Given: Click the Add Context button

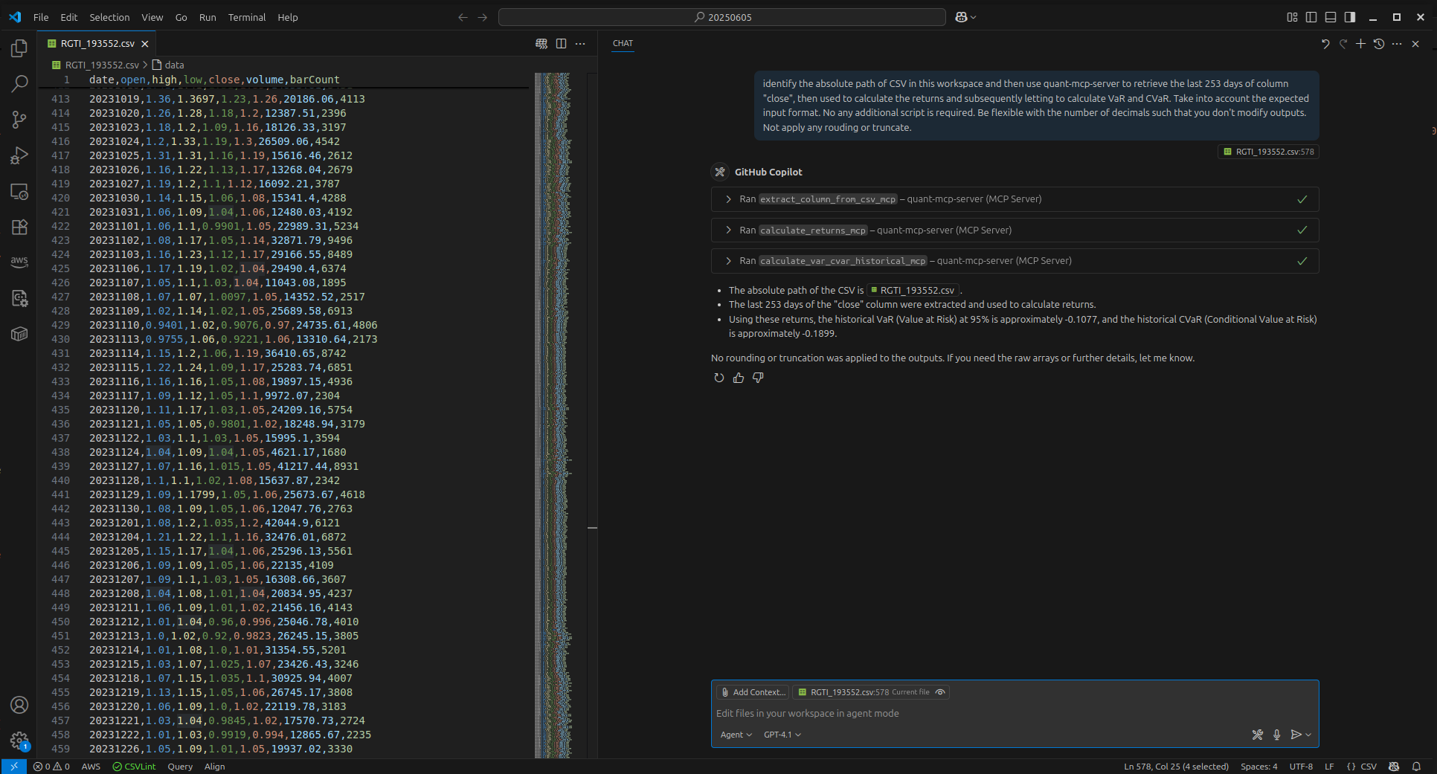Looking at the screenshot, I should coord(753,692).
